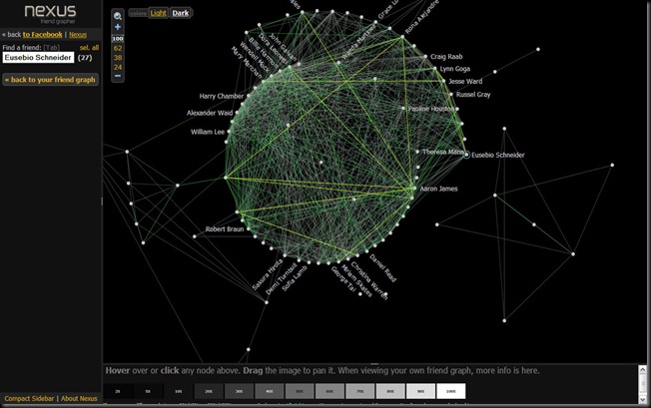Click the Robert Braun node
This screenshot has height=408, width=651.
[249, 228]
